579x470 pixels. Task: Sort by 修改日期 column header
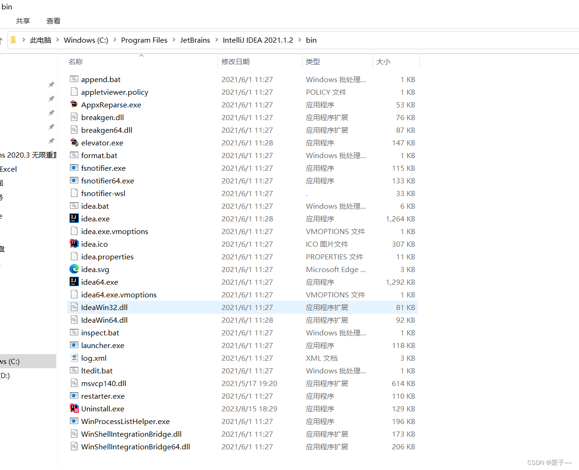pos(236,62)
